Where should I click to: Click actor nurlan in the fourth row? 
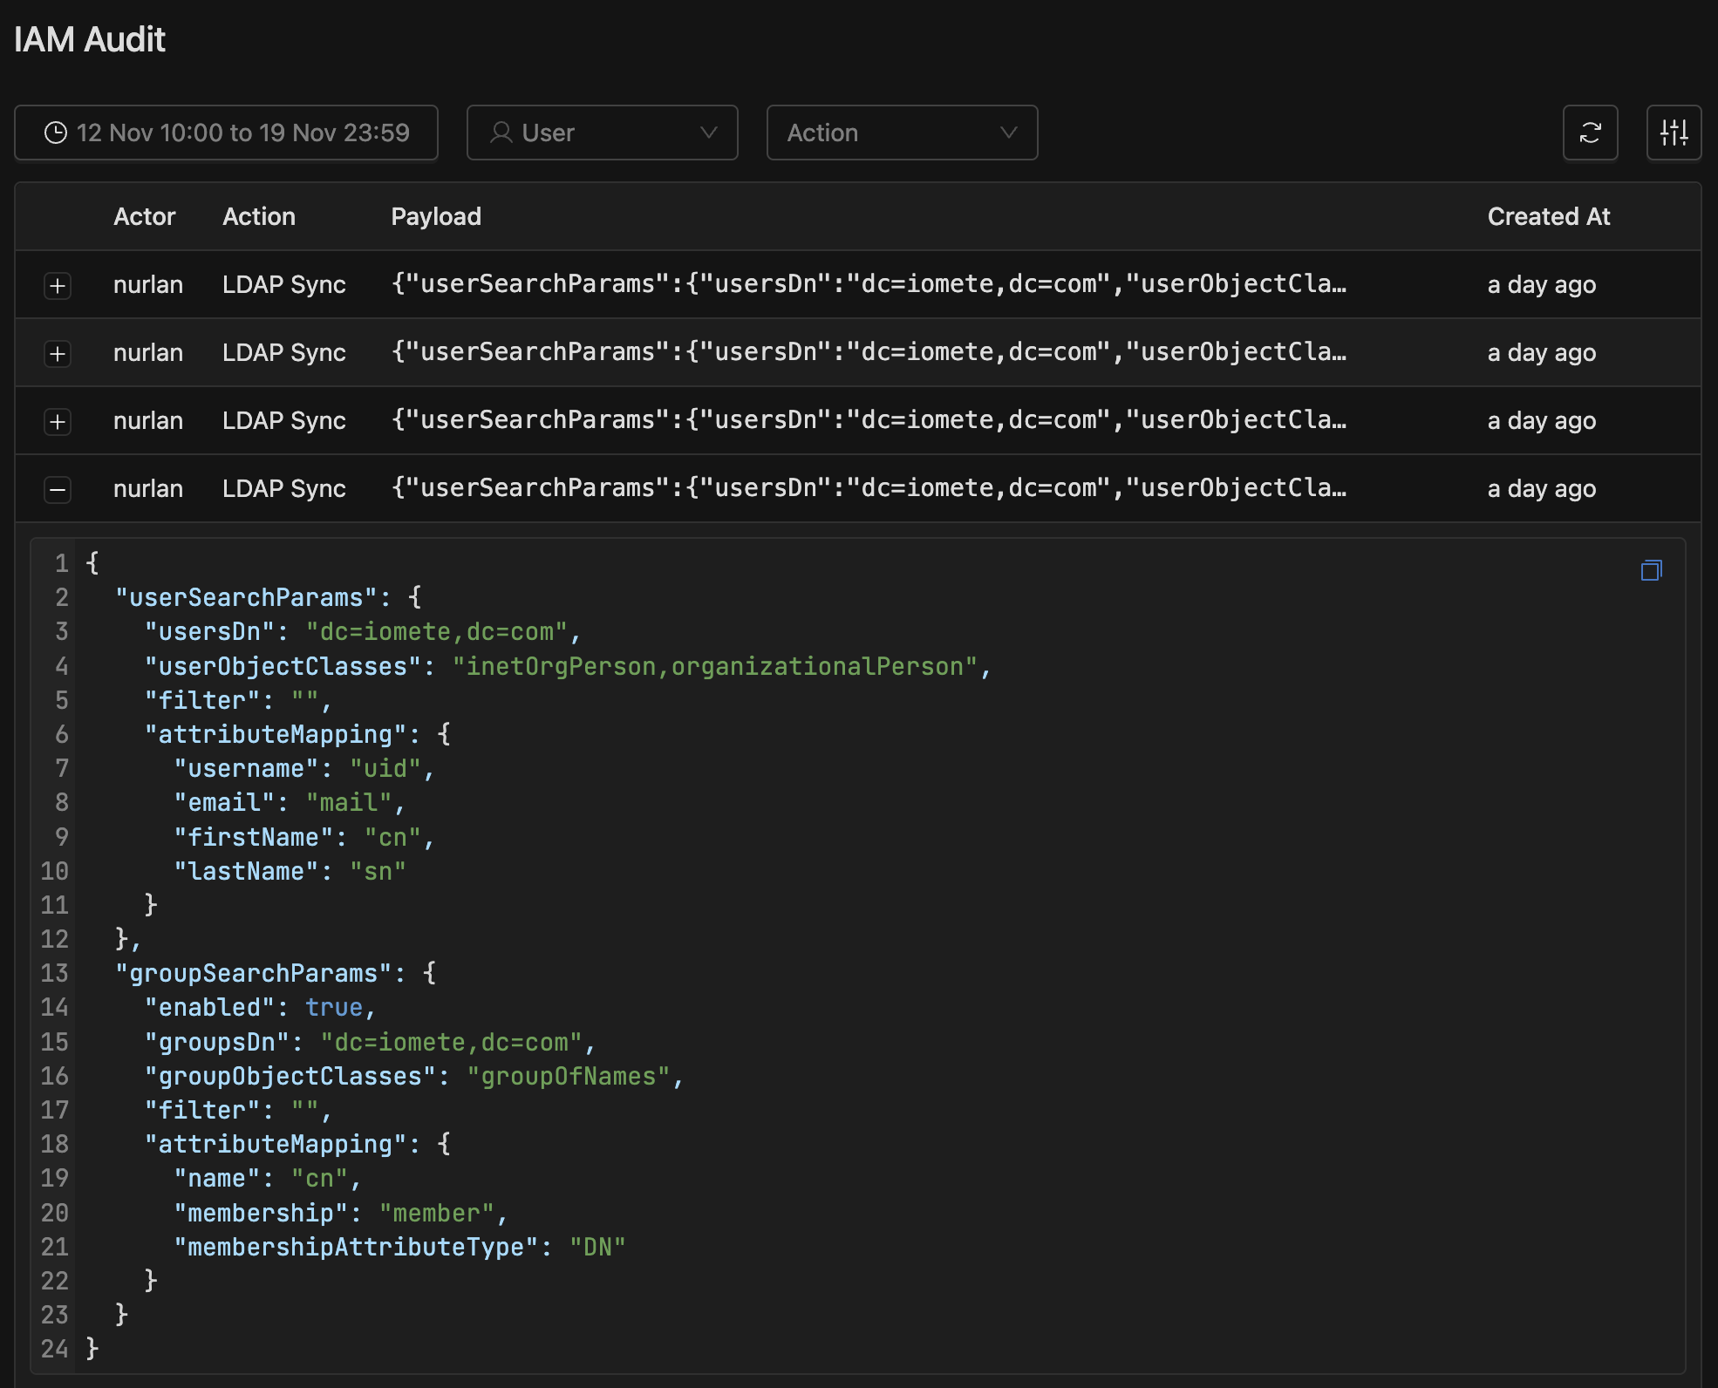pos(148,488)
